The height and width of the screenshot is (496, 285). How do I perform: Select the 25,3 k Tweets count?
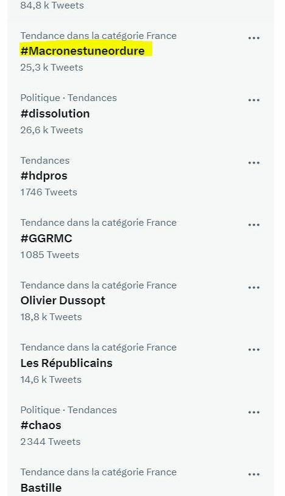[x=52, y=68]
